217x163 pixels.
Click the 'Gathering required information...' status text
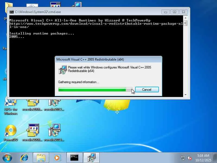click(78, 82)
